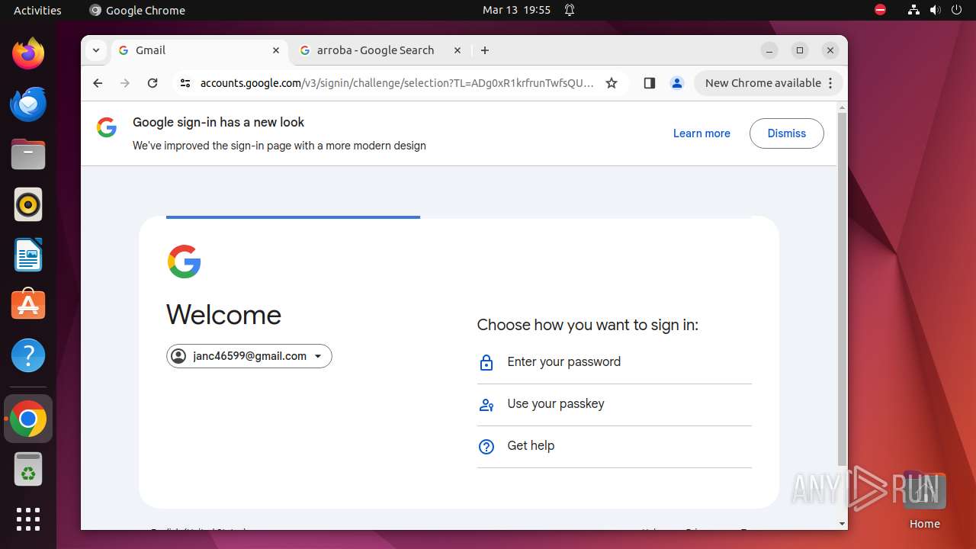Dismiss the sign-in new look banner

click(787, 133)
